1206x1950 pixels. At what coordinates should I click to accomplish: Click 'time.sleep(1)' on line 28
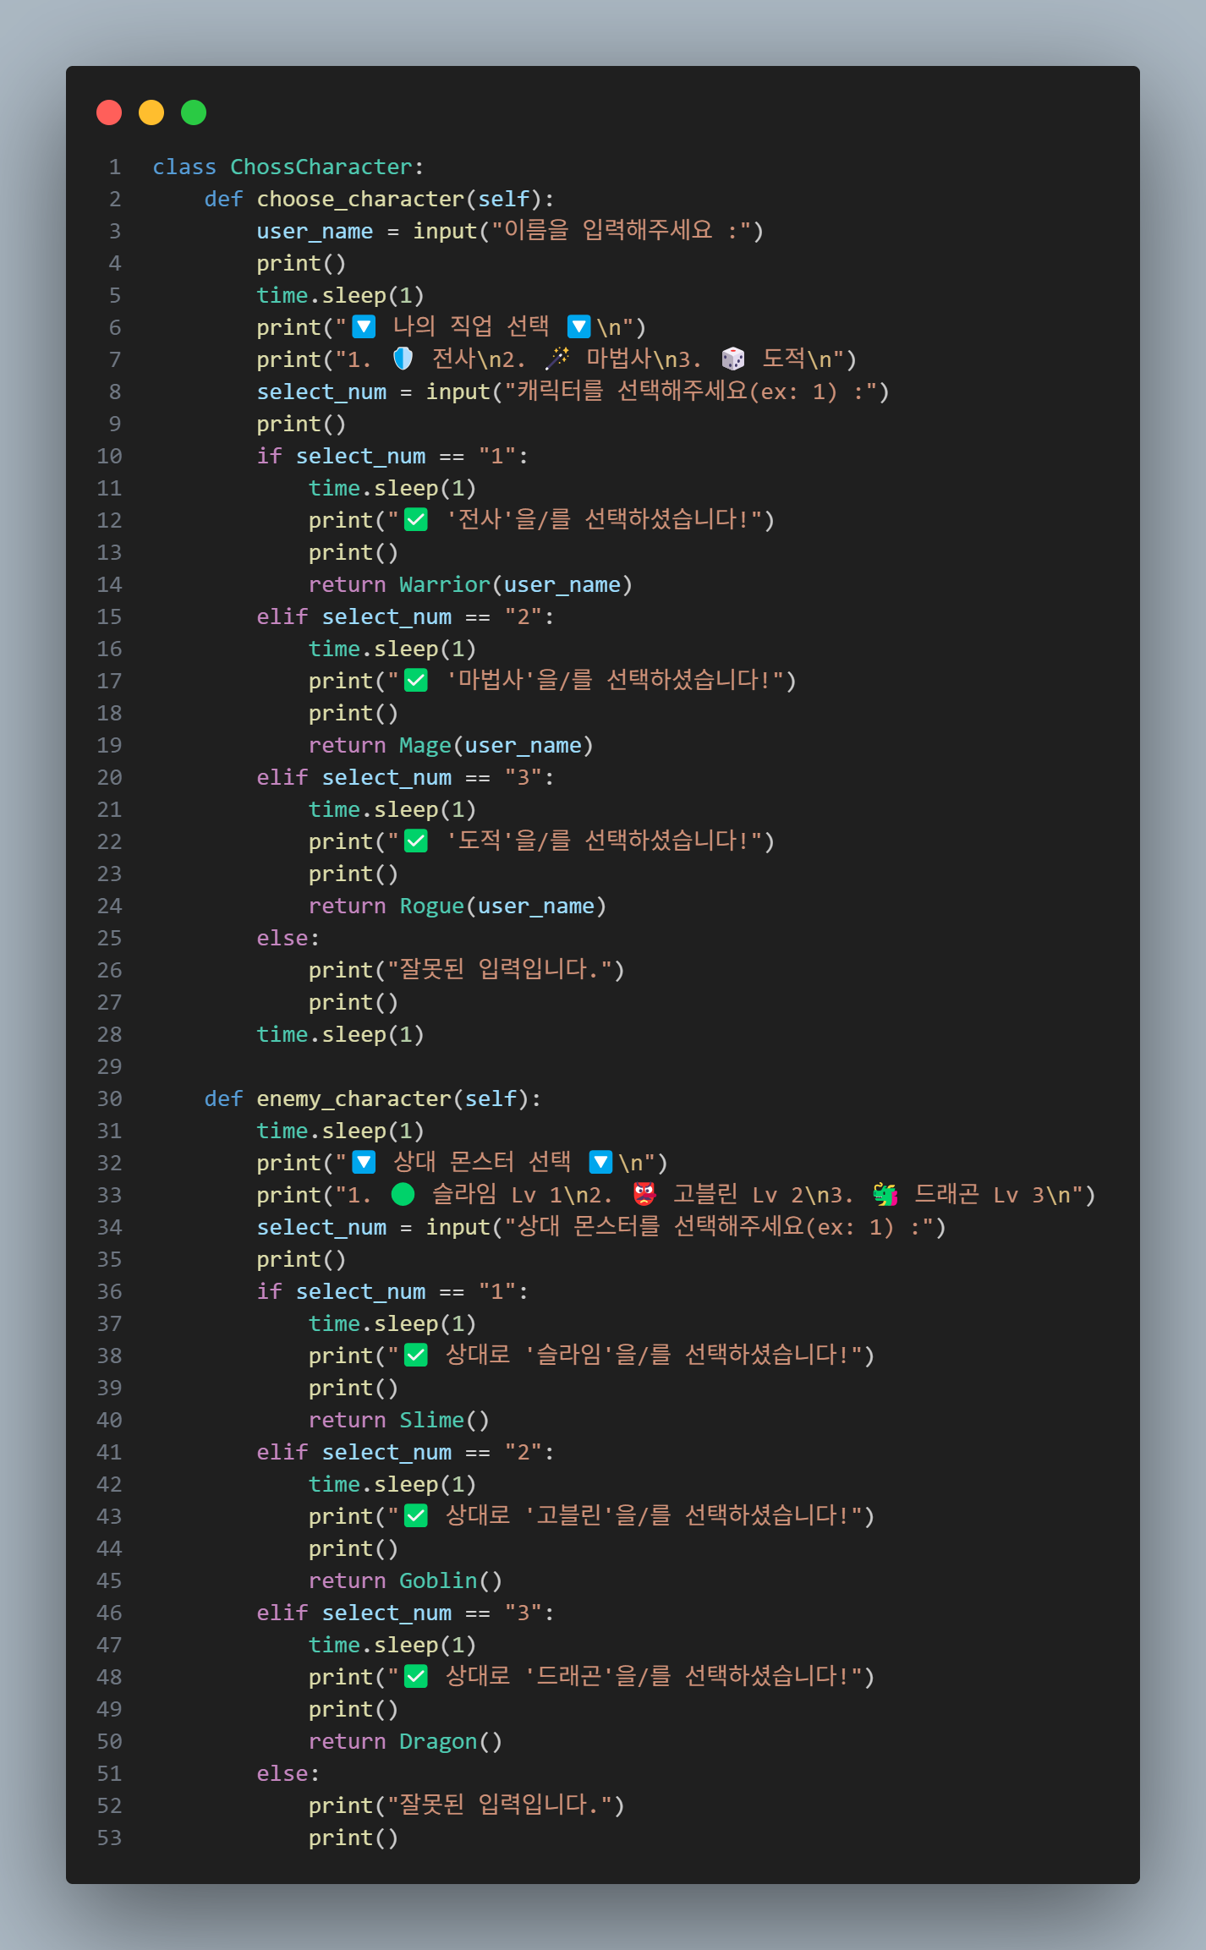[341, 1034]
